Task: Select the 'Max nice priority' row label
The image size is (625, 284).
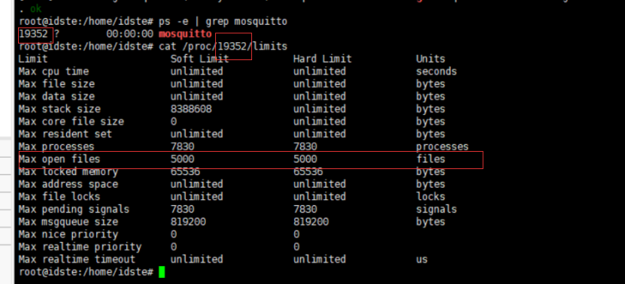Action: coord(68,234)
